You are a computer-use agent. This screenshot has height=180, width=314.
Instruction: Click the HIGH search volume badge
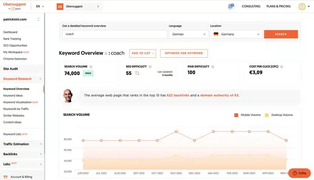coord(88,73)
